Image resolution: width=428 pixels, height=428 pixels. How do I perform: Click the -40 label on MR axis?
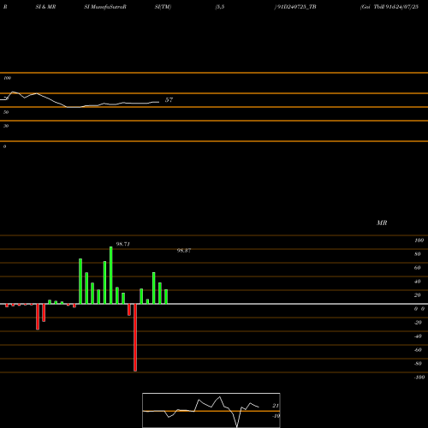(418, 336)
